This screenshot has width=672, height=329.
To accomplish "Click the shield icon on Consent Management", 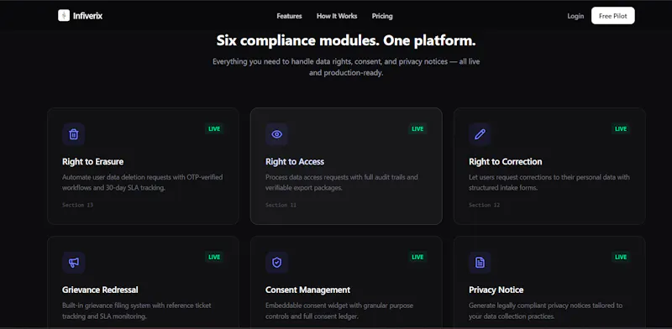I will tap(277, 263).
